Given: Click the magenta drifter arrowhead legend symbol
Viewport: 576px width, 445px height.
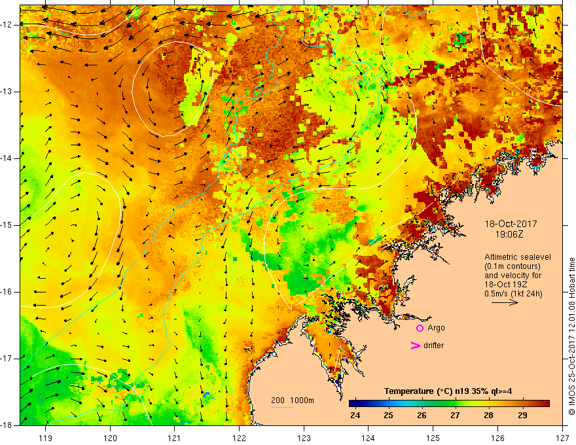Looking at the screenshot, I should tap(415, 346).
